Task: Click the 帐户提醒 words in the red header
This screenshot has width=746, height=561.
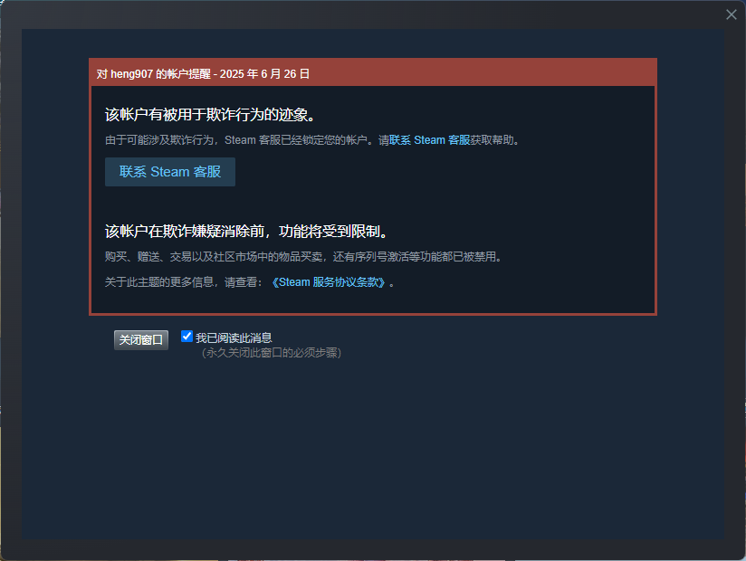Action: 189,74
